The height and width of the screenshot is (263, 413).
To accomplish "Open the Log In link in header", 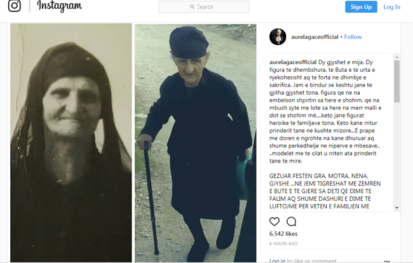I will click(391, 7).
